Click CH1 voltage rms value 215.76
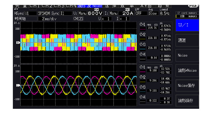The width and height of the screenshot is (209, 114). tap(153, 28)
